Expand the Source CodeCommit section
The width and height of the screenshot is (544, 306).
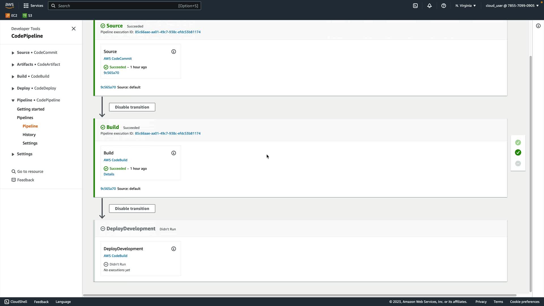pyautogui.click(x=13, y=53)
